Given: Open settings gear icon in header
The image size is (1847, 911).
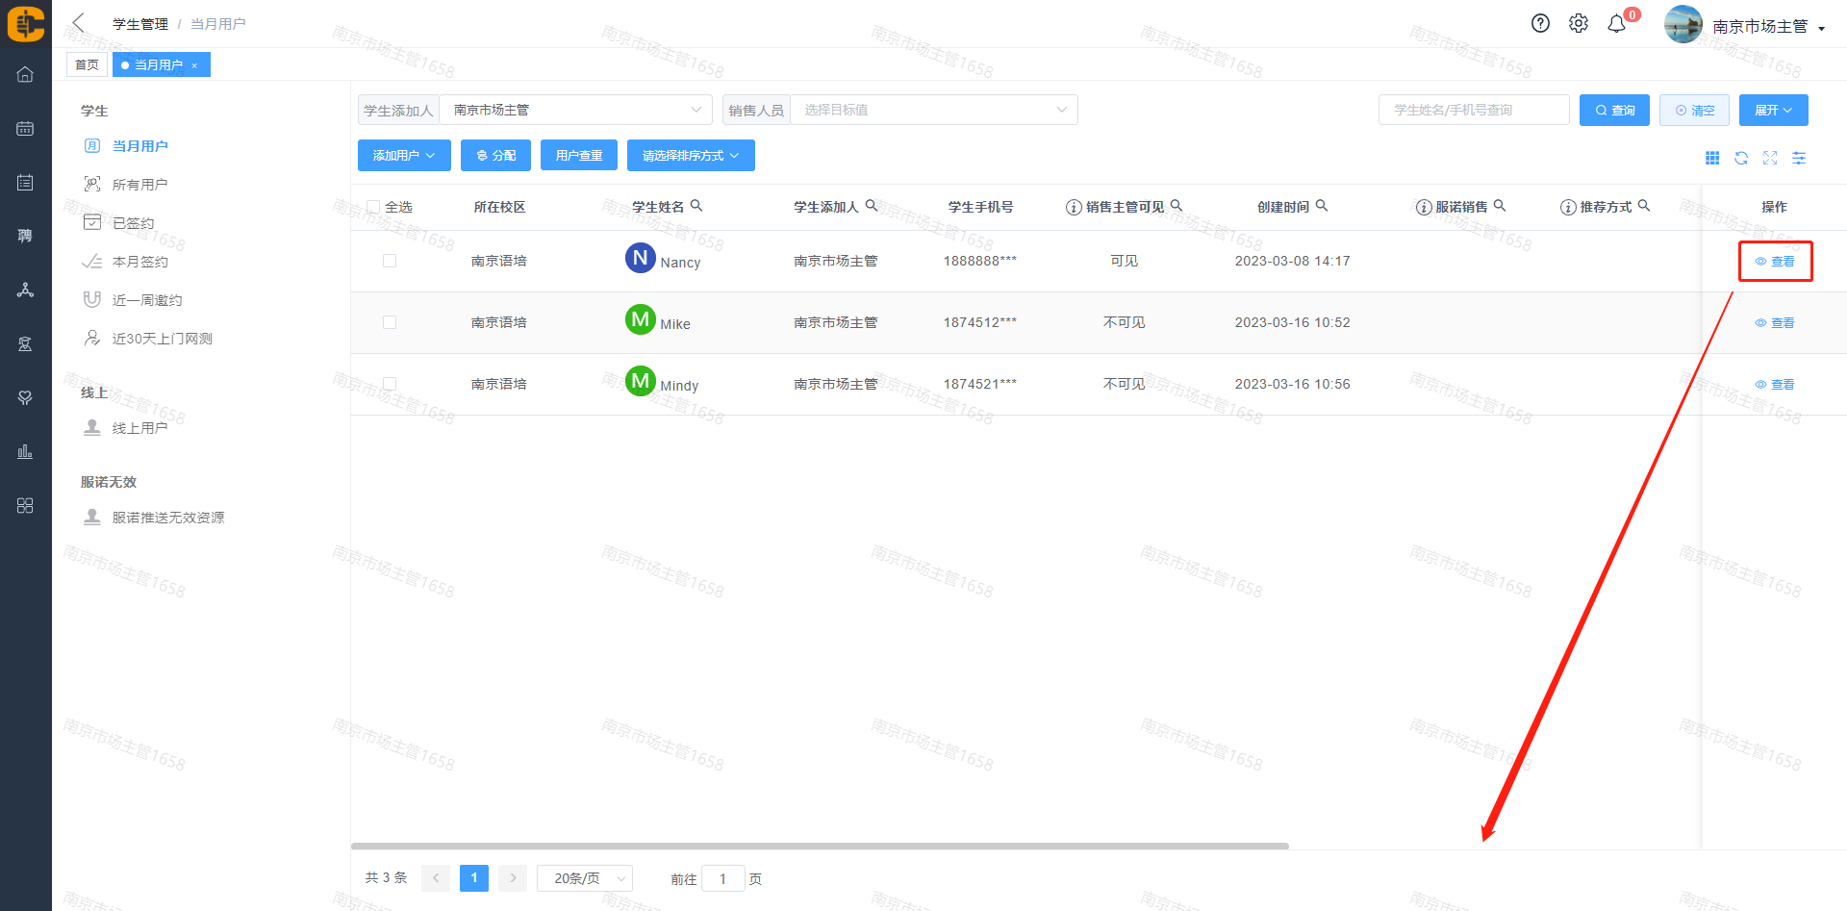Looking at the screenshot, I should (1579, 24).
